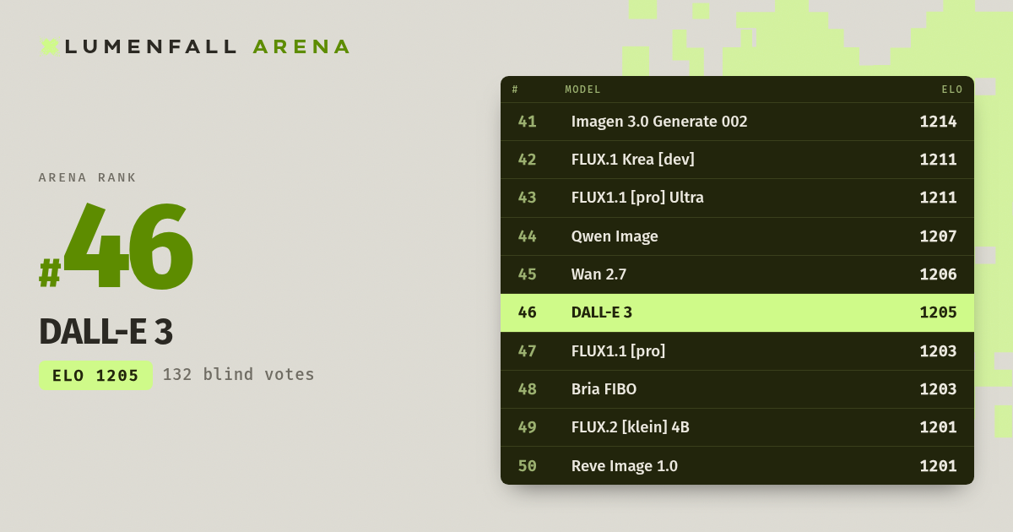Click ELO score 1207
This screenshot has width=1013, height=532.
tap(938, 236)
